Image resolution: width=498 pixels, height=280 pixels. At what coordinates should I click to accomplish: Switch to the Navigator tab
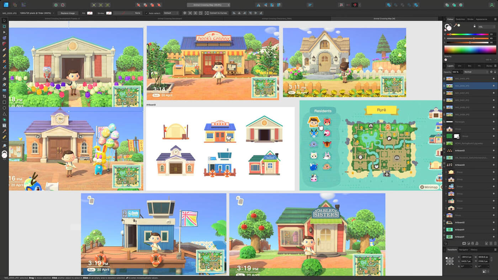[x=463, y=250]
